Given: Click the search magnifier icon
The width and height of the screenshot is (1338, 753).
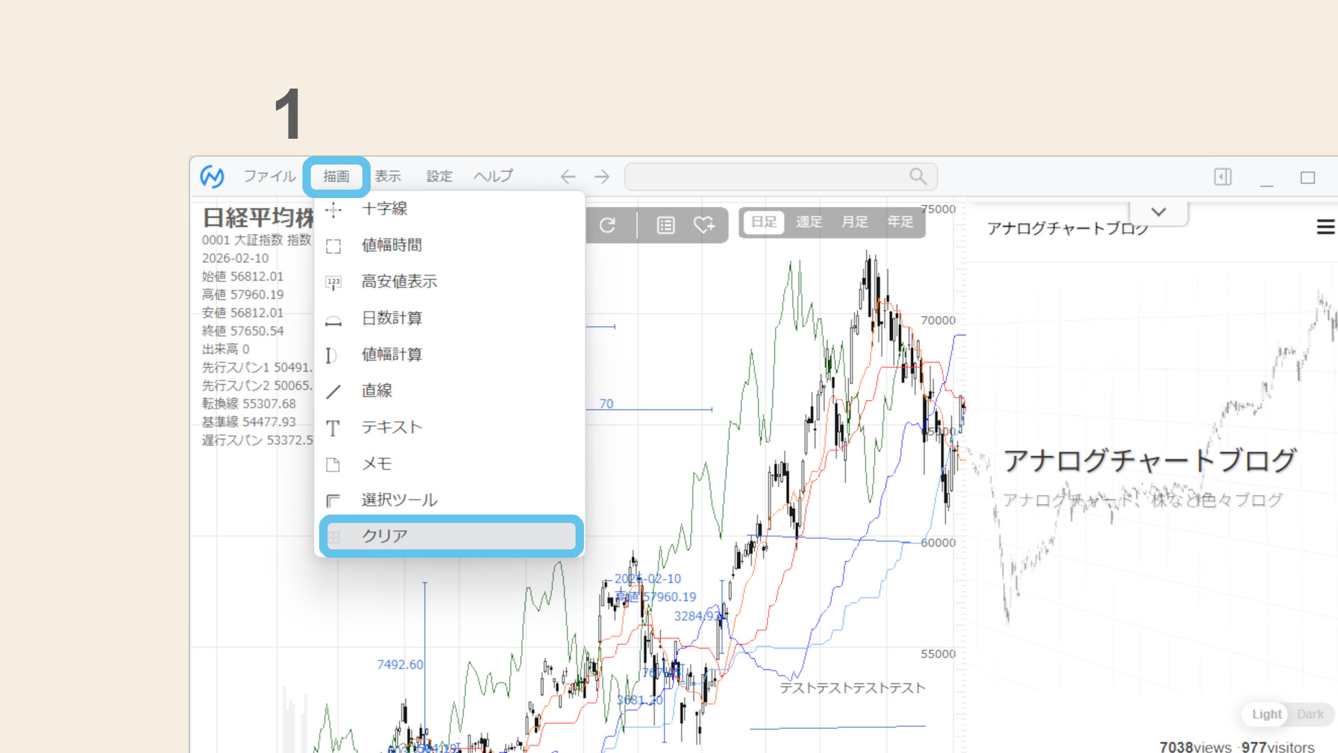Looking at the screenshot, I should coord(918,176).
